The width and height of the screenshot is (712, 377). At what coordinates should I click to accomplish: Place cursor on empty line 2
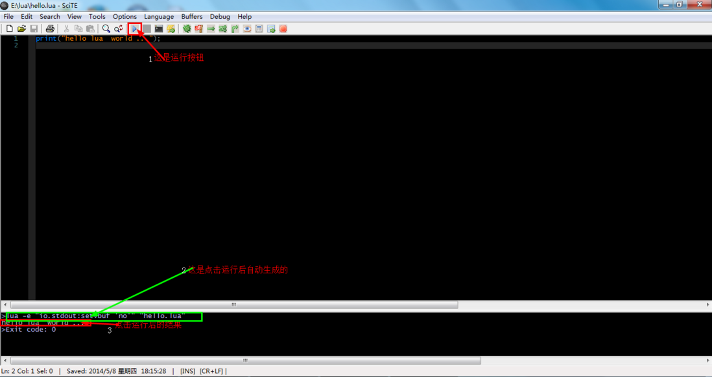(372, 45)
